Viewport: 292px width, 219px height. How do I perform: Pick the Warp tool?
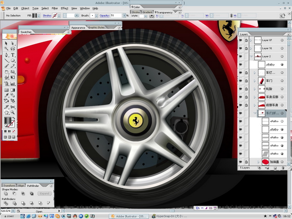(6, 77)
